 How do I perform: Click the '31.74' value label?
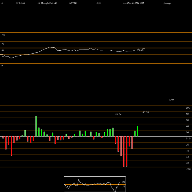click(x=118, y=114)
